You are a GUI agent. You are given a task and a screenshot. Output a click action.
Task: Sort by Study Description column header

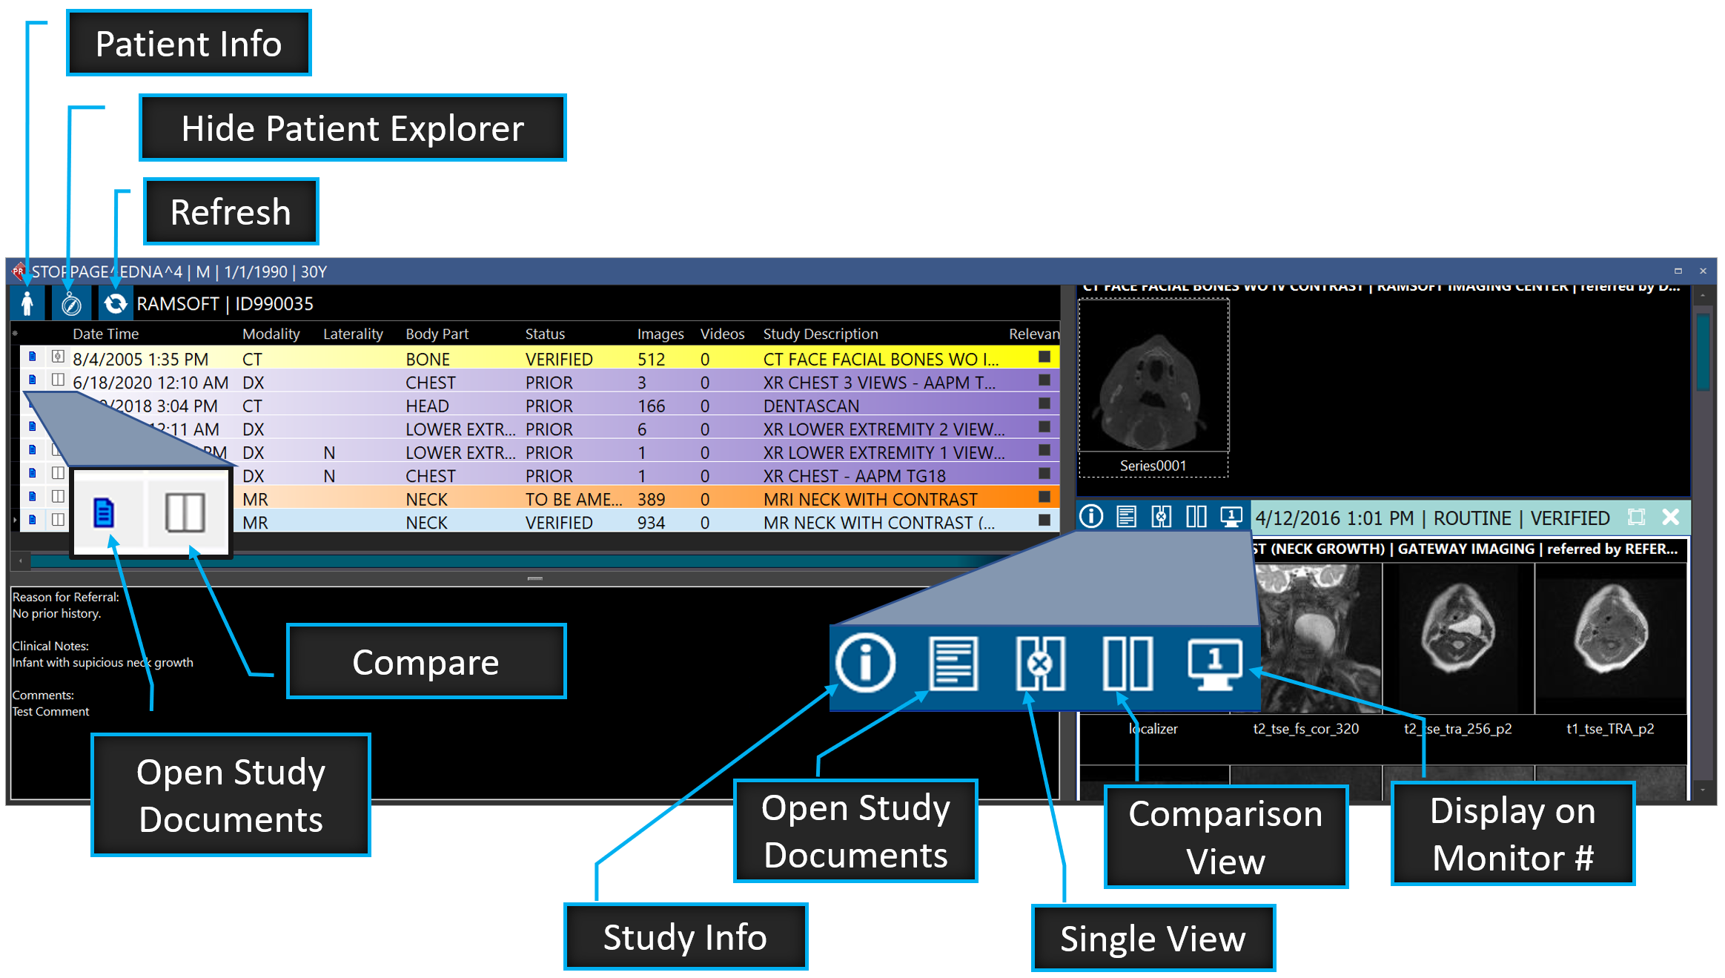(820, 334)
